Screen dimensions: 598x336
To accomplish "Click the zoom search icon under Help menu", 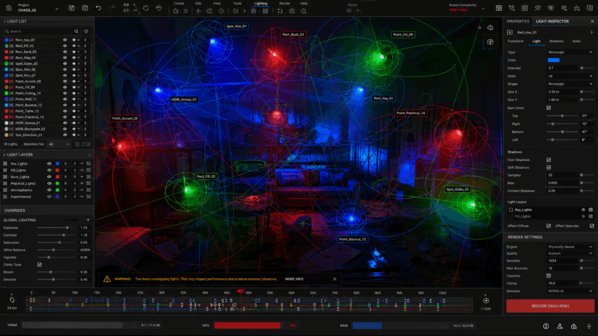I will 304,11.
